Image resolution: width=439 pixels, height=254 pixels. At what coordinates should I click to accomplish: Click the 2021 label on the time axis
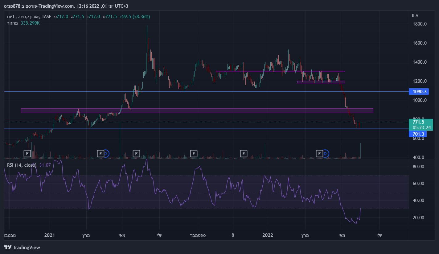click(x=49, y=235)
